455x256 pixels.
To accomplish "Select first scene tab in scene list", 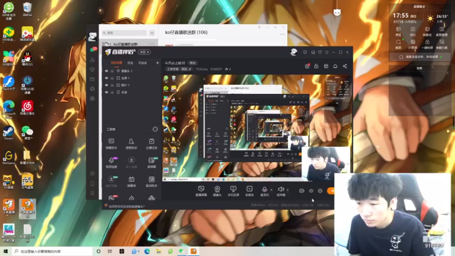I will tap(117, 63).
